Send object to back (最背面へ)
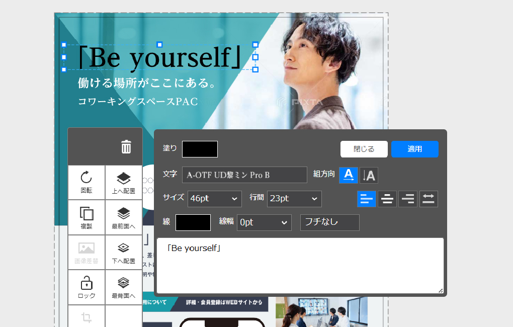513x327 pixels. (x=124, y=287)
